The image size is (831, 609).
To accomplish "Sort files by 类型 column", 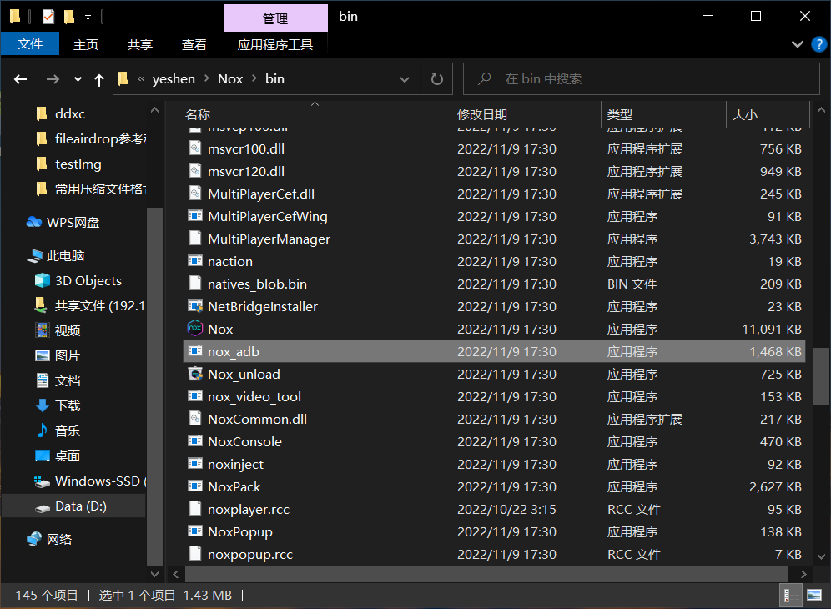I will click(x=620, y=114).
